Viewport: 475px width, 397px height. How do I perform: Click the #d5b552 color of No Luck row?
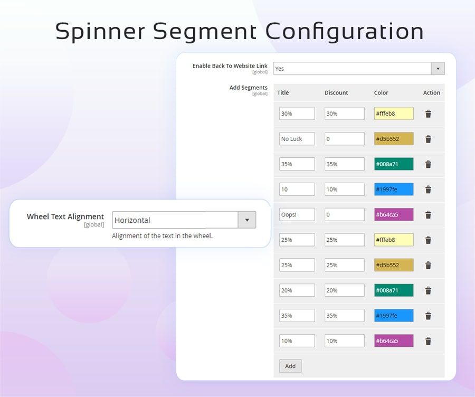point(394,139)
